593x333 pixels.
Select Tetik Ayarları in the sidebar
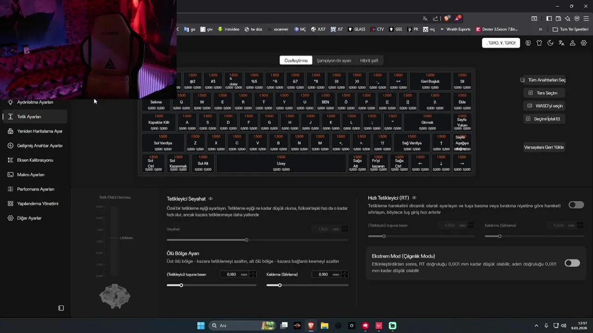click(x=35, y=117)
